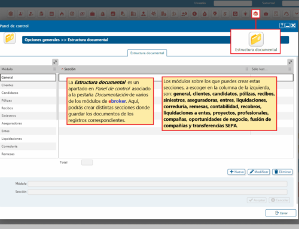
Task: Choose Siniestros module row
Action: 28,115
